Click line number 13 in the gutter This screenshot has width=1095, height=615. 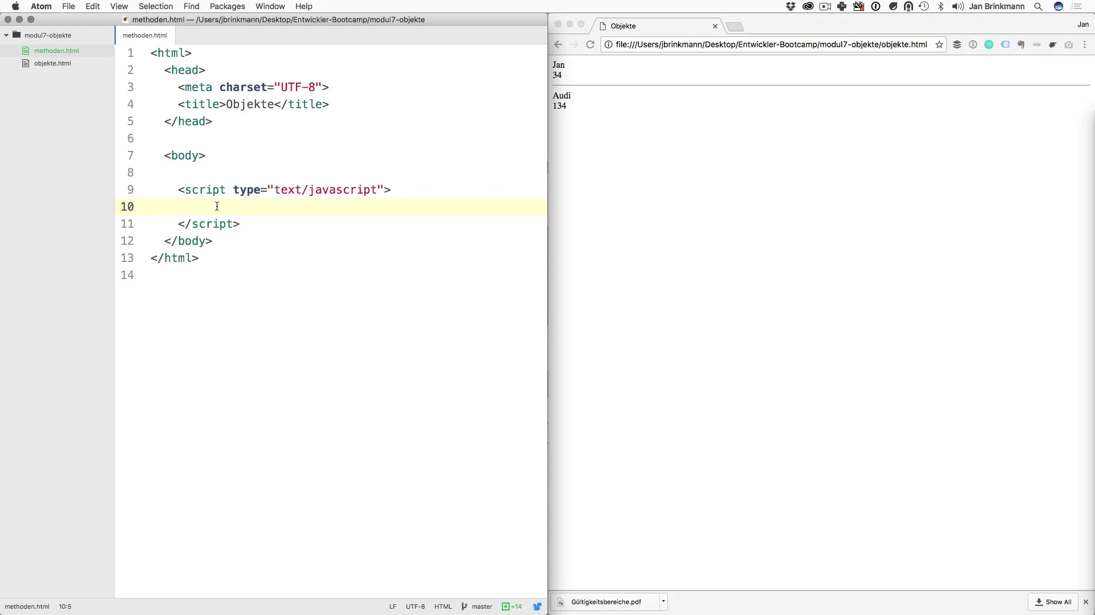127,258
